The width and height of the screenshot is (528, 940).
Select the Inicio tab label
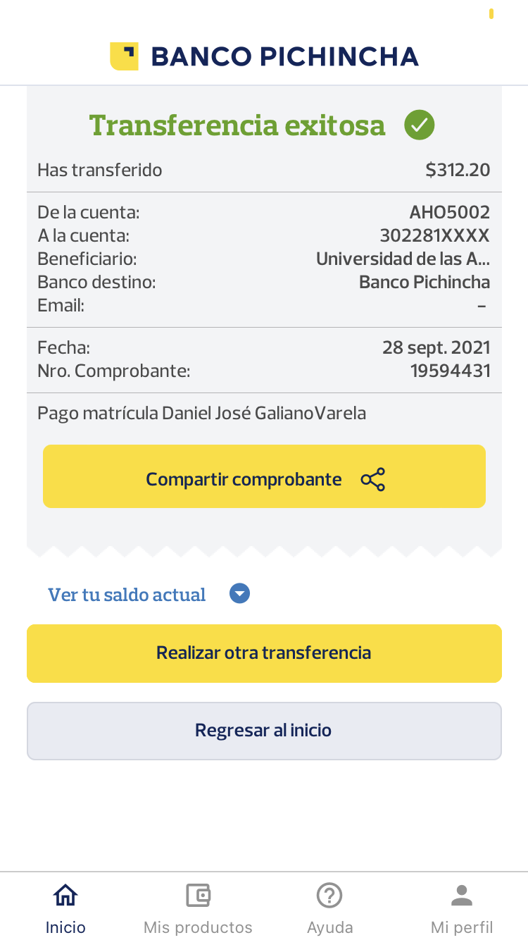coord(65,927)
